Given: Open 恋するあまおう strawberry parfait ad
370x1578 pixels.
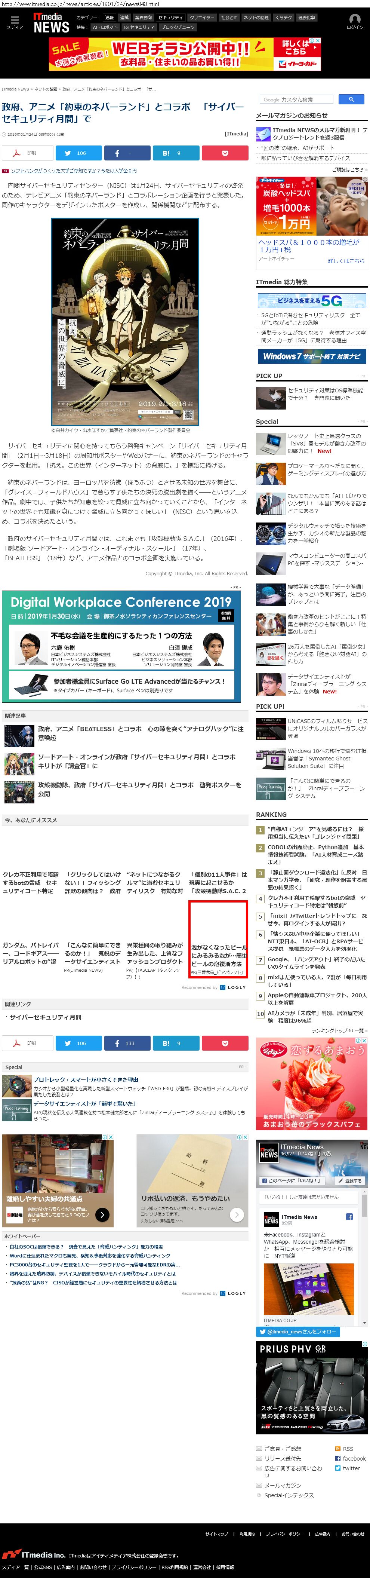Looking at the screenshot, I should click(312, 1084).
